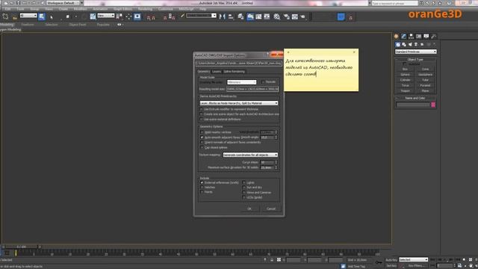Viewport: 478px width, 269px height.
Task: Select the Helpers category icon
Action: coord(422,45)
